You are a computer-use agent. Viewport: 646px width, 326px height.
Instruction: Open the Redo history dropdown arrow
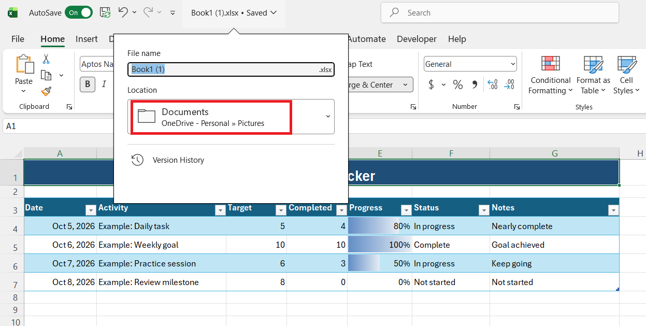point(159,12)
